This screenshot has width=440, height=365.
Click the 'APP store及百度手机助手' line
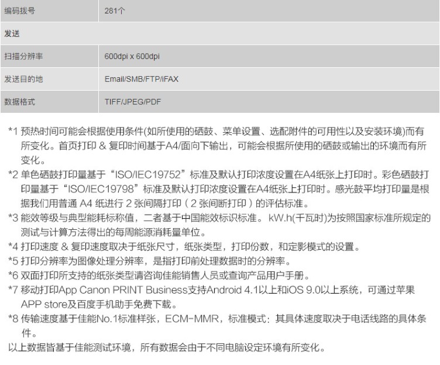pos(99,304)
